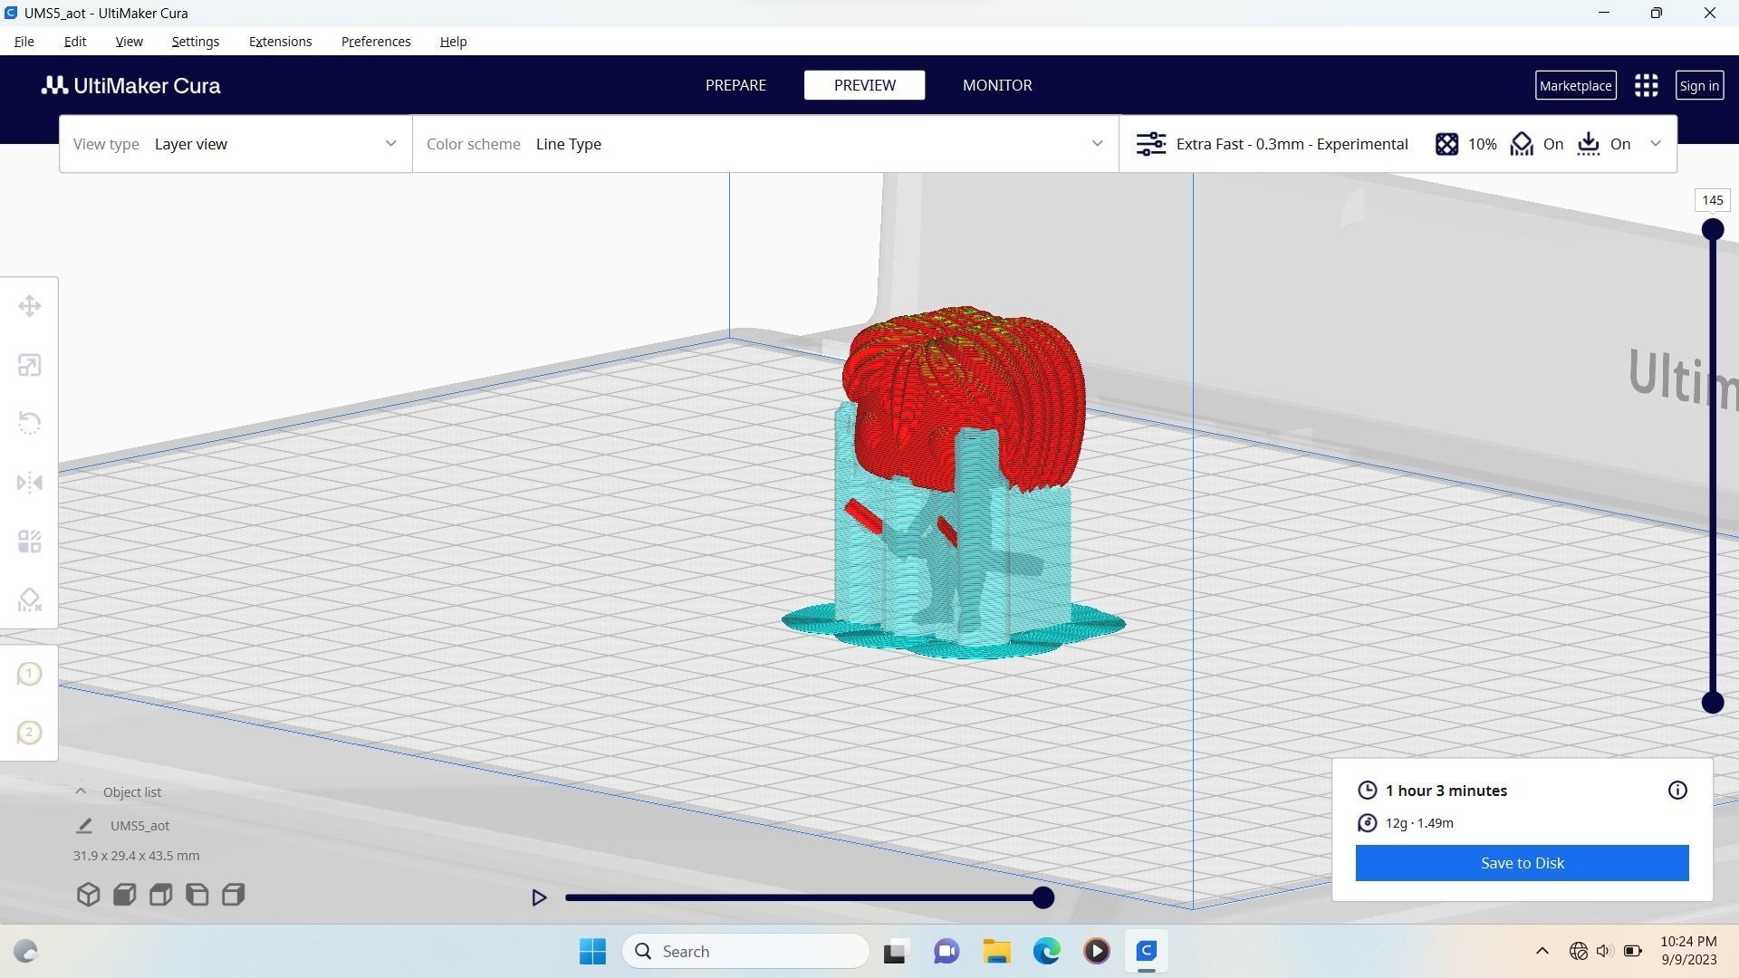Image resolution: width=1739 pixels, height=978 pixels.
Task: Click the Per Model Settings tool icon
Action: point(29,542)
